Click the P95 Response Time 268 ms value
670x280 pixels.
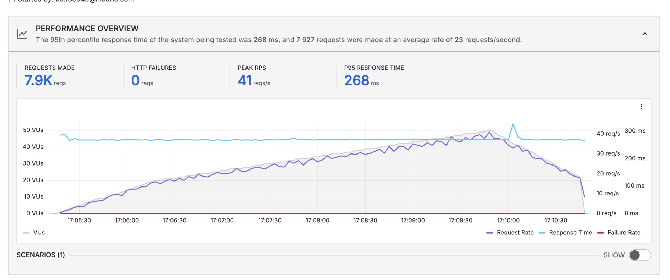(x=356, y=80)
